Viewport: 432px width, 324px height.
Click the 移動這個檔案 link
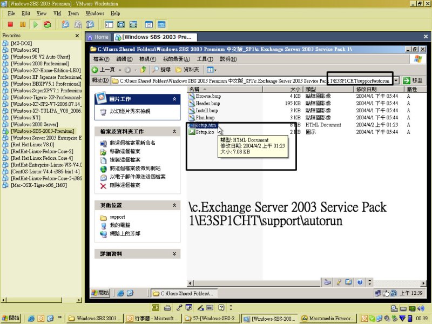point(125,151)
